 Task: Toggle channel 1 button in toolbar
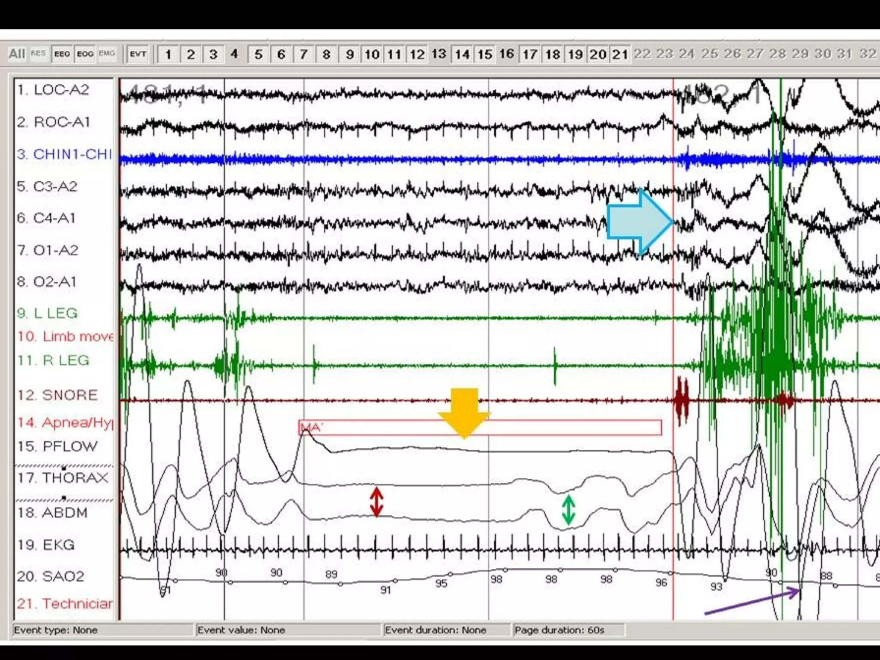168,55
